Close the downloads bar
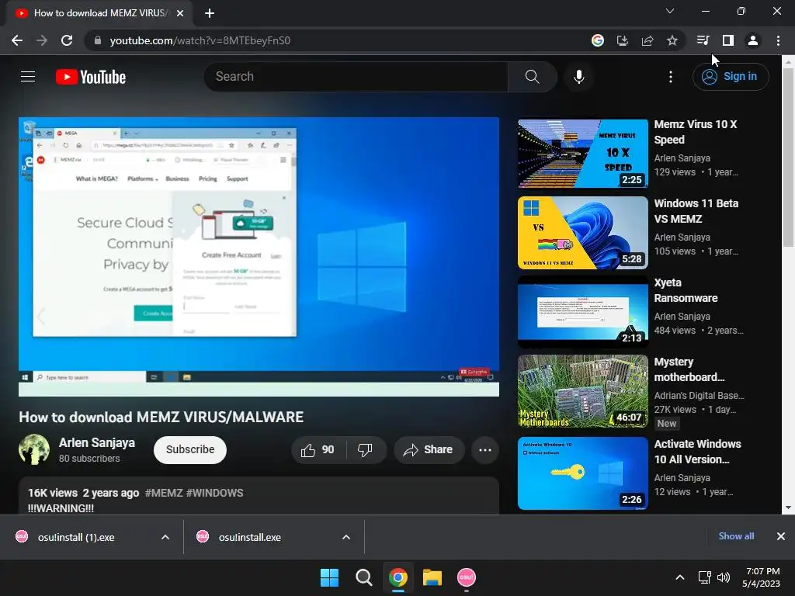Viewport: 795px width, 596px height. click(781, 536)
